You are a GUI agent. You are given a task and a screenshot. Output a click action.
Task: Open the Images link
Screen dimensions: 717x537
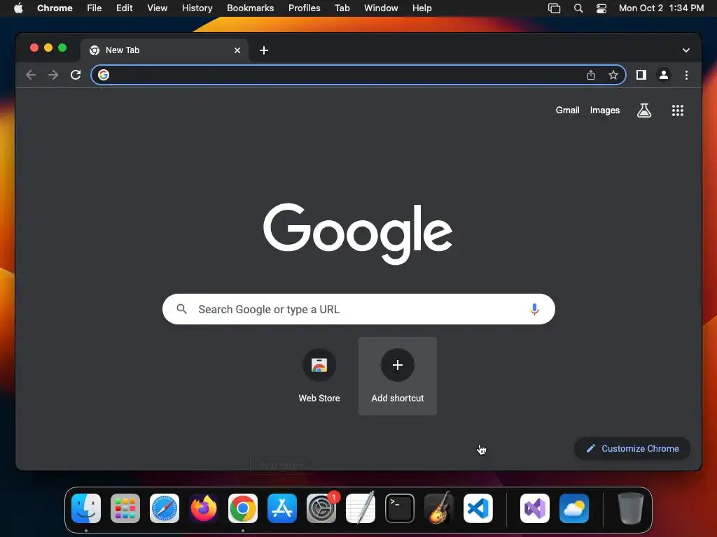tap(604, 110)
